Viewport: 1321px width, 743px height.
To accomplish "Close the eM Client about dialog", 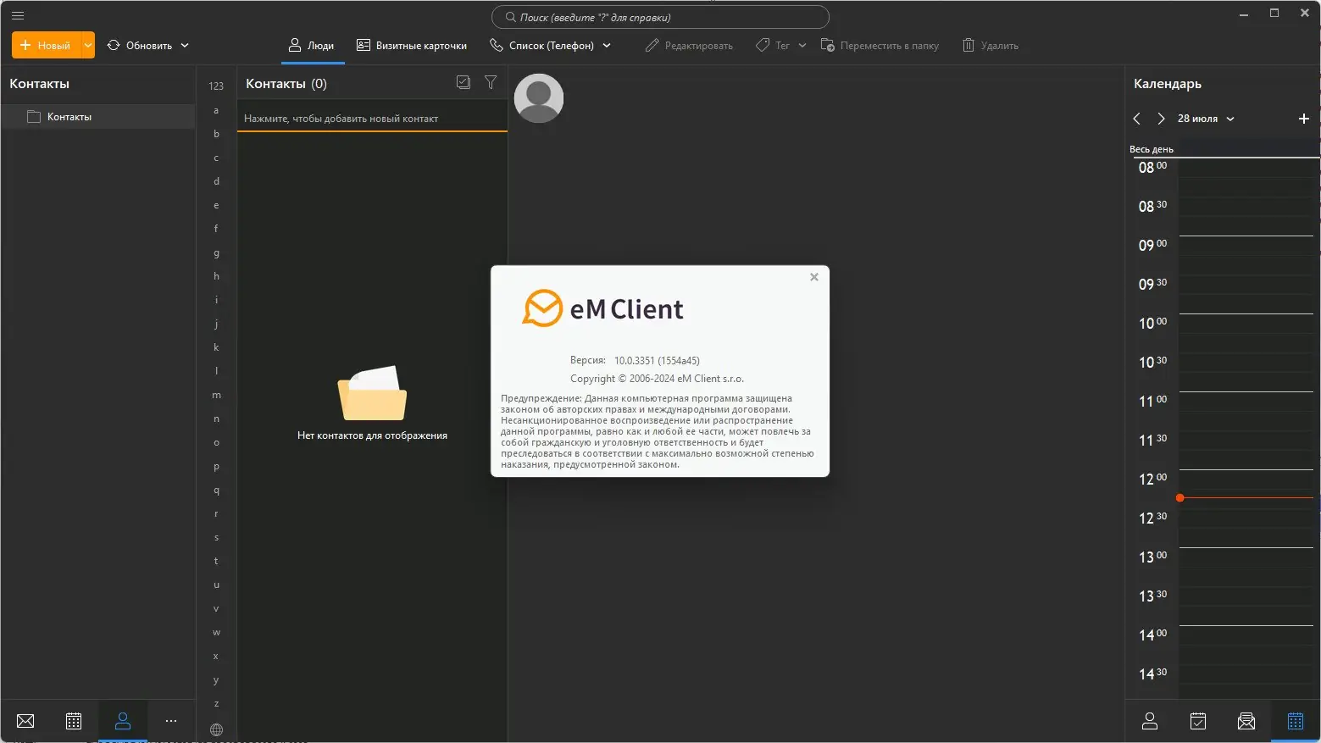I will (x=814, y=277).
